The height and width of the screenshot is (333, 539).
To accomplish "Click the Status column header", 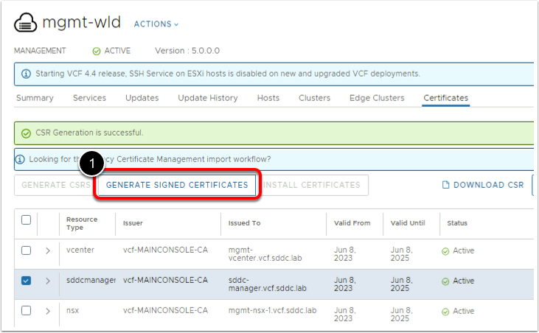I will (x=457, y=223).
